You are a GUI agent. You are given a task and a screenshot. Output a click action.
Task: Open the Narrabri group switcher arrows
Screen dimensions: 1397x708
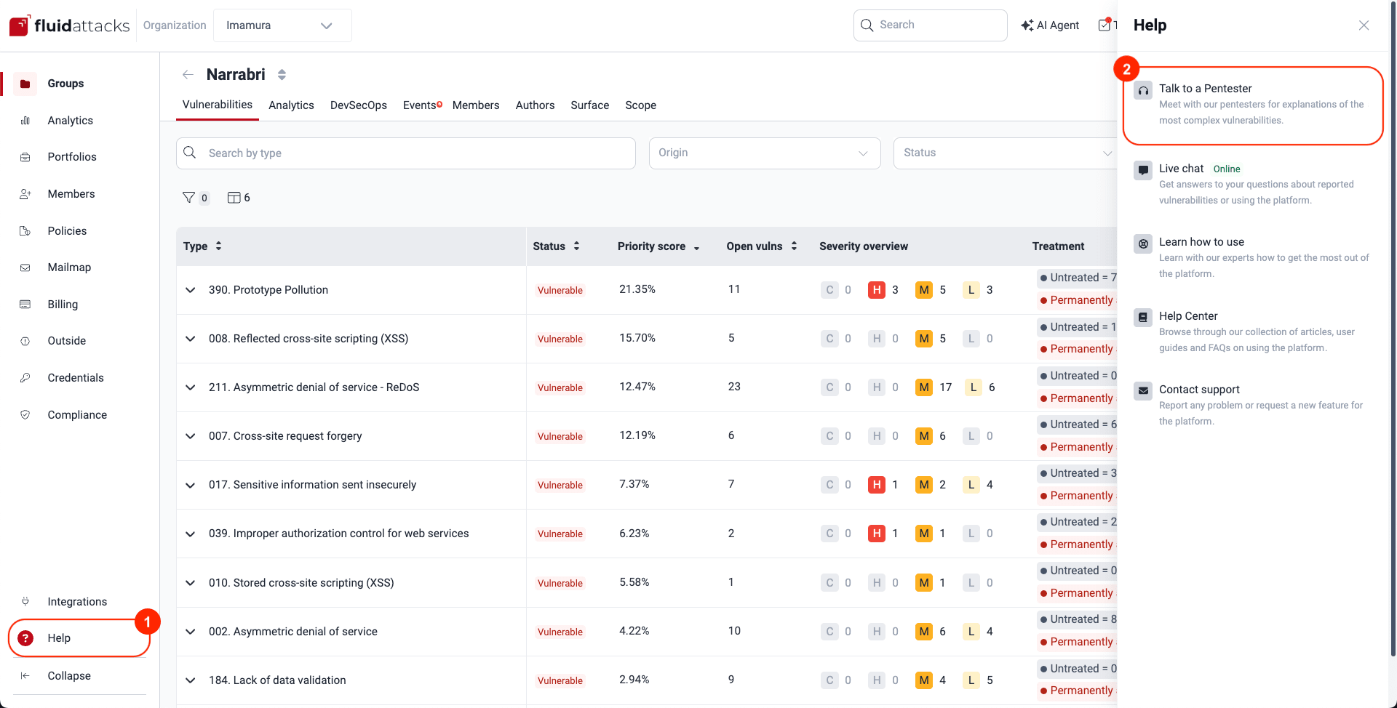(x=282, y=75)
